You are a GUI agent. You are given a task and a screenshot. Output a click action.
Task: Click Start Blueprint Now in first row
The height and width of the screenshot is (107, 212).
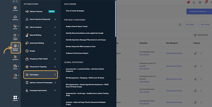174,53
